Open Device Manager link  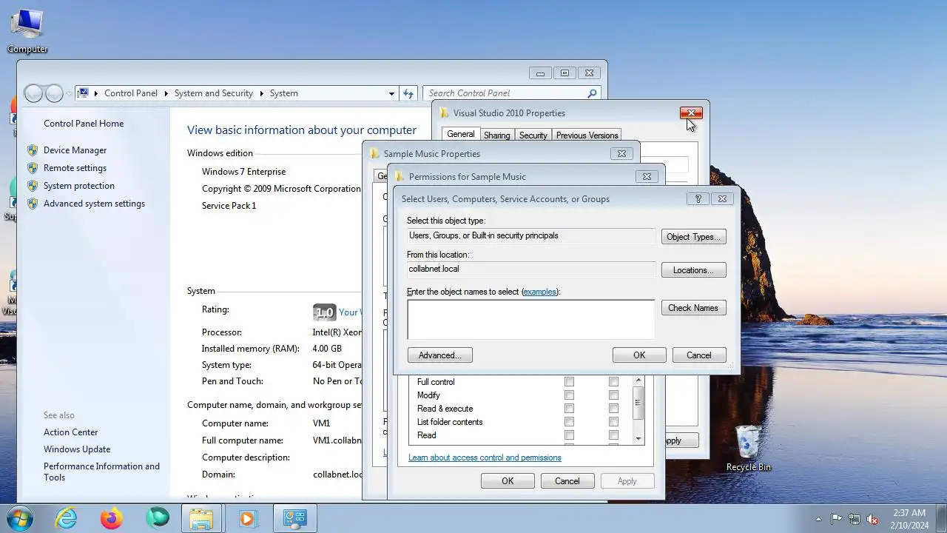tap(75, 150)
